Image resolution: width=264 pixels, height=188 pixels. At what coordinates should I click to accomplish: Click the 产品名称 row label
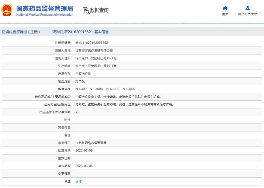click(64, 74)
